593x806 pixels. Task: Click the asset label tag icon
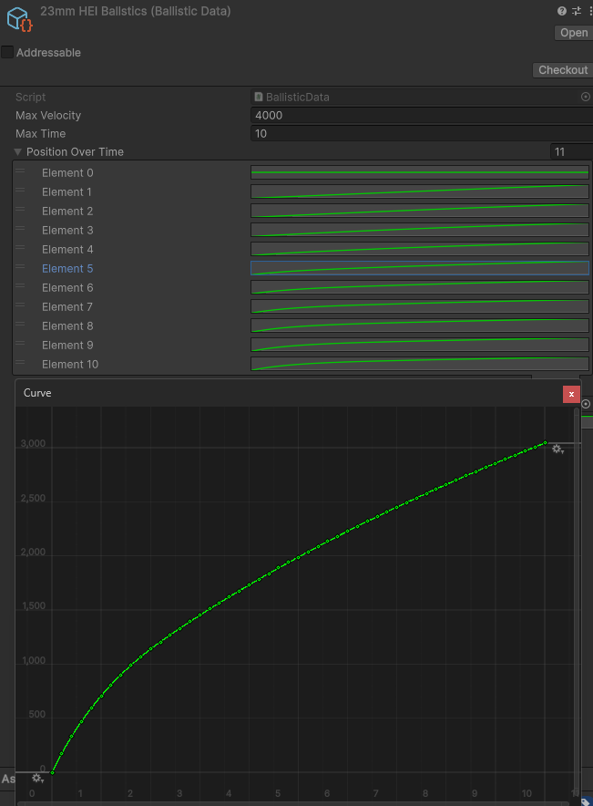(587, 802)
